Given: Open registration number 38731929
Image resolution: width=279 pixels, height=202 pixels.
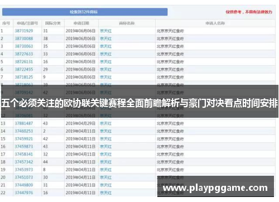Looking at the screenshot, I should (24, 31).
